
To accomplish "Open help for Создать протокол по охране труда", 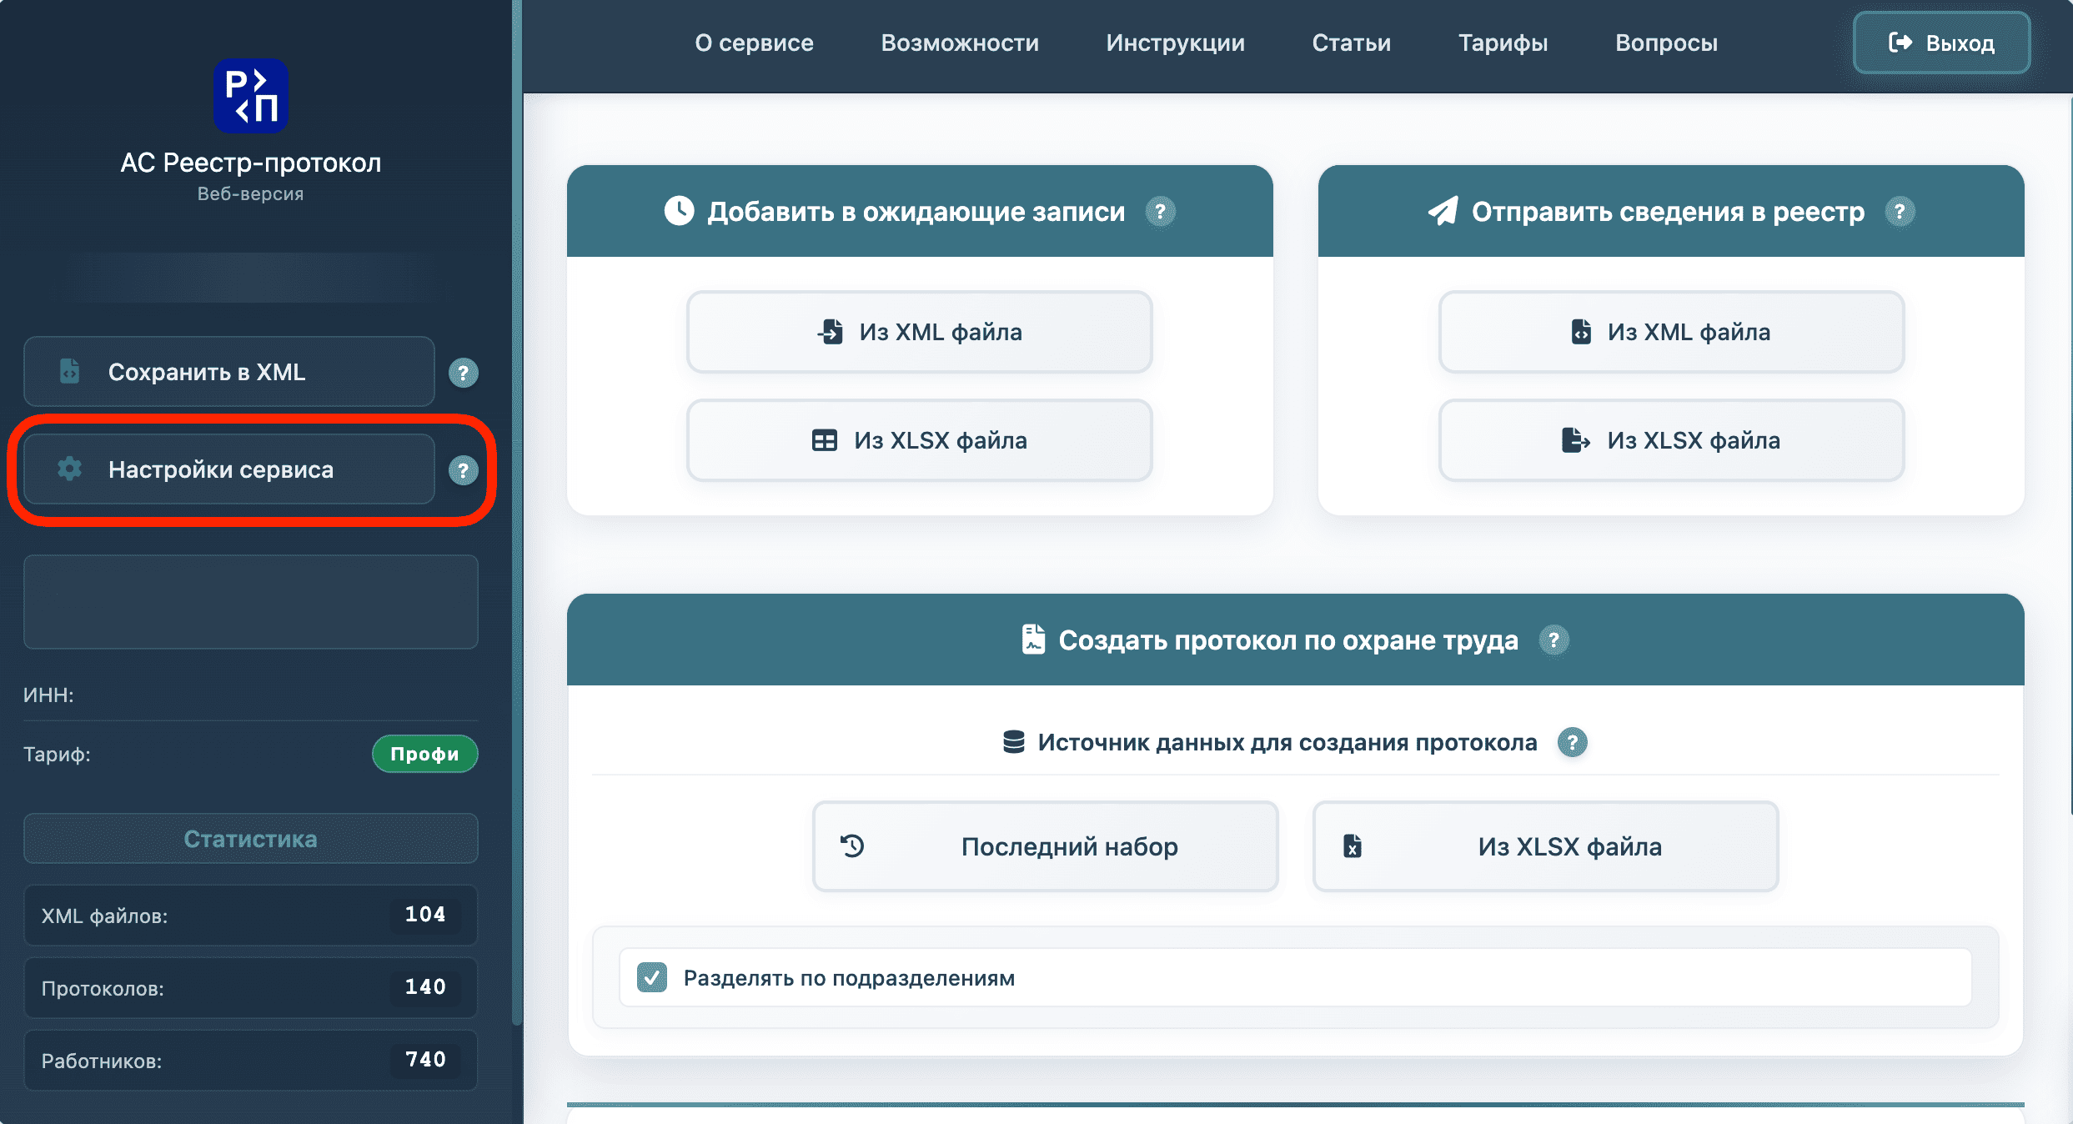I will (x=1553, y=640).
